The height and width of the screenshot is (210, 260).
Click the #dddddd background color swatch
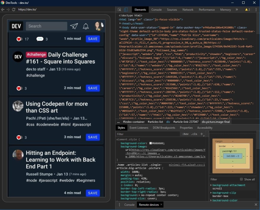(151, 143)
